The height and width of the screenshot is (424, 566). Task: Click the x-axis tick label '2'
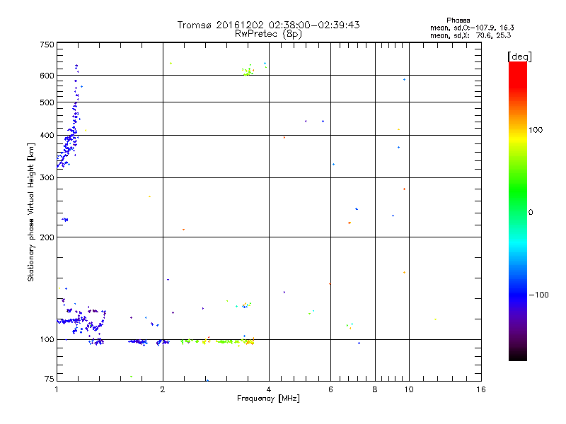[x=163, y=389]
